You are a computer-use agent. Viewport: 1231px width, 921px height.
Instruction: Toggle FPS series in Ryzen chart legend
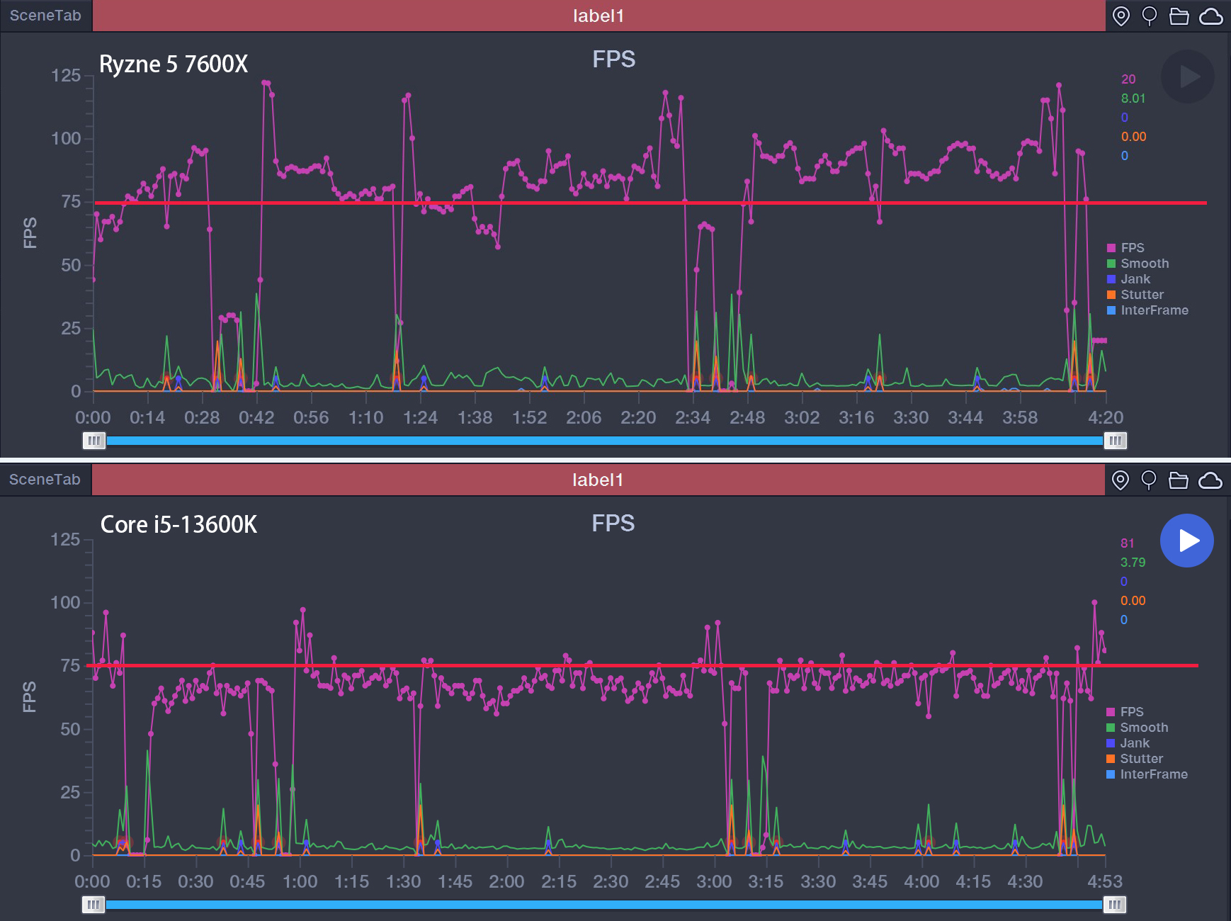1126,247
